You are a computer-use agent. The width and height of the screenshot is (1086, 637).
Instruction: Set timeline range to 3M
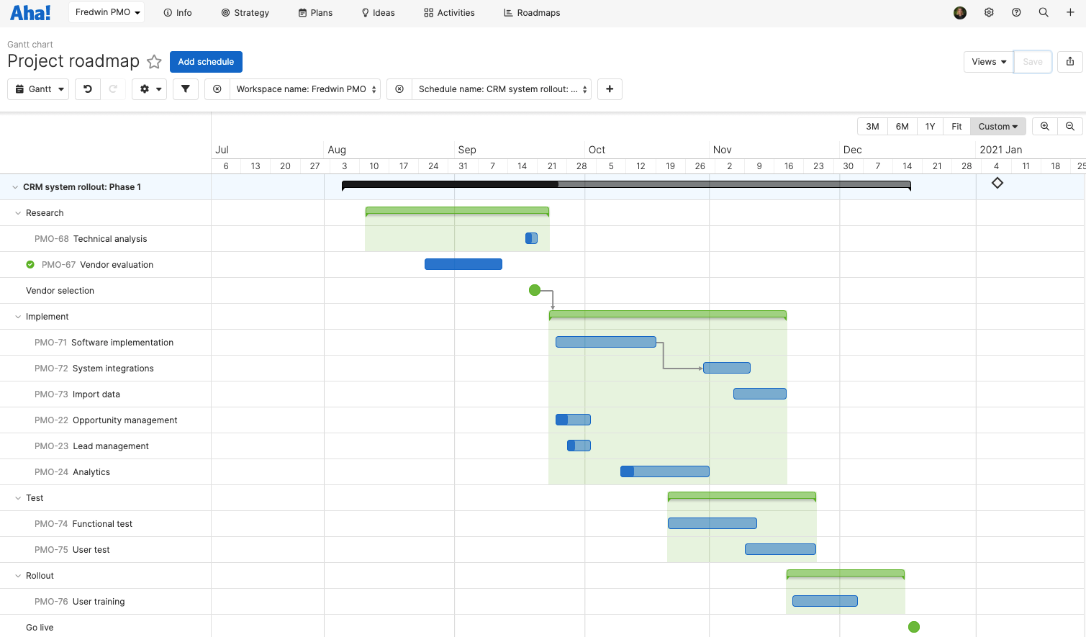(x=872, y=127)
